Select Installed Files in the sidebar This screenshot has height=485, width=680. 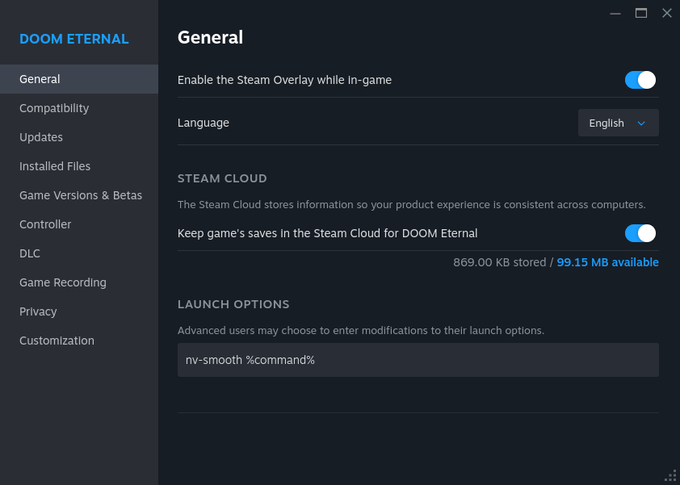coord(55,165)
